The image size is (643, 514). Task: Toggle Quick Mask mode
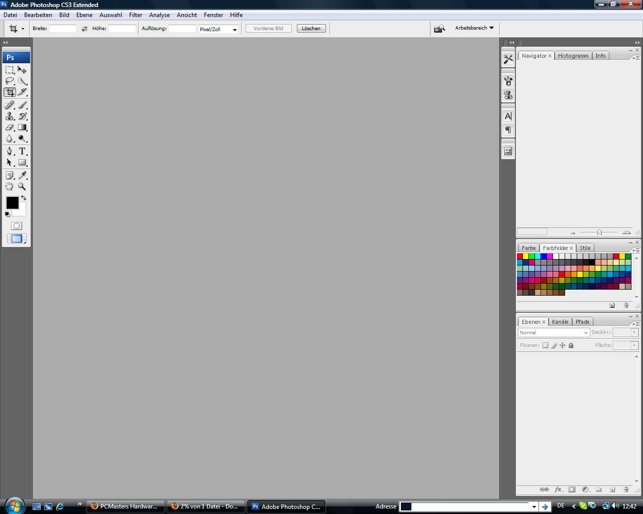click(17, 226)
